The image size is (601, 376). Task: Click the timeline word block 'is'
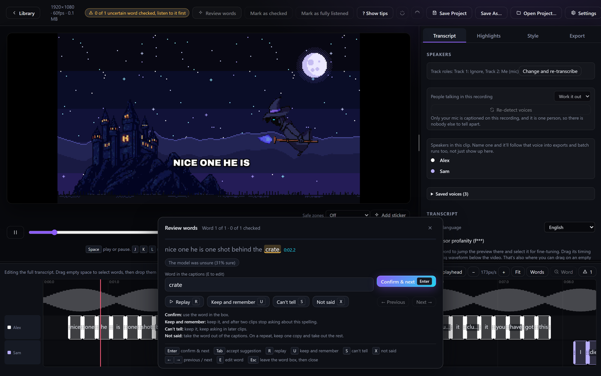(118, 327)
